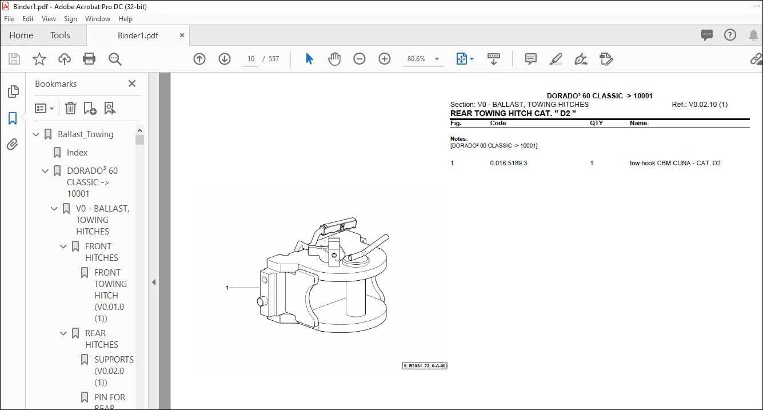The width and height of the screenshot is (763, 410).
Task: Jump to FRONT TOWING HITCH (V0.01.0 (1)) bookmark
Action: point(110,296)
